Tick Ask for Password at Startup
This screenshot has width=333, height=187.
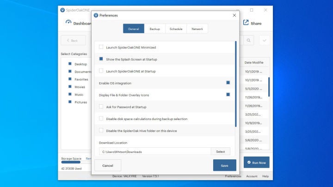tap(101, 107)
